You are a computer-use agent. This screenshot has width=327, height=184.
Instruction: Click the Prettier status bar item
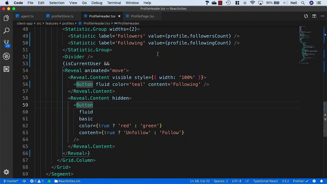301,181
